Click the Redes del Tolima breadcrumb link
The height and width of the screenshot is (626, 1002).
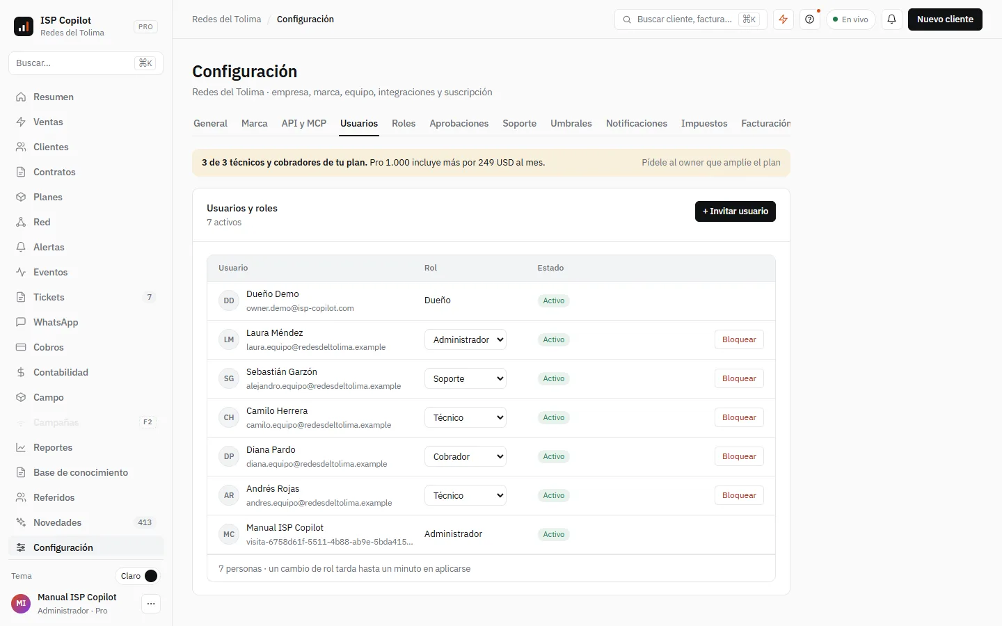click(x=227, y=19)
